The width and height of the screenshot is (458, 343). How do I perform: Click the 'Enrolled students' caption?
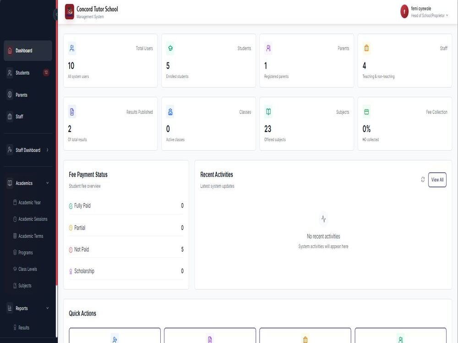(177, 76)
